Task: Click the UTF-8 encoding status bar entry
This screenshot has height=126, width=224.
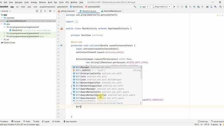Action: (206, 125)
